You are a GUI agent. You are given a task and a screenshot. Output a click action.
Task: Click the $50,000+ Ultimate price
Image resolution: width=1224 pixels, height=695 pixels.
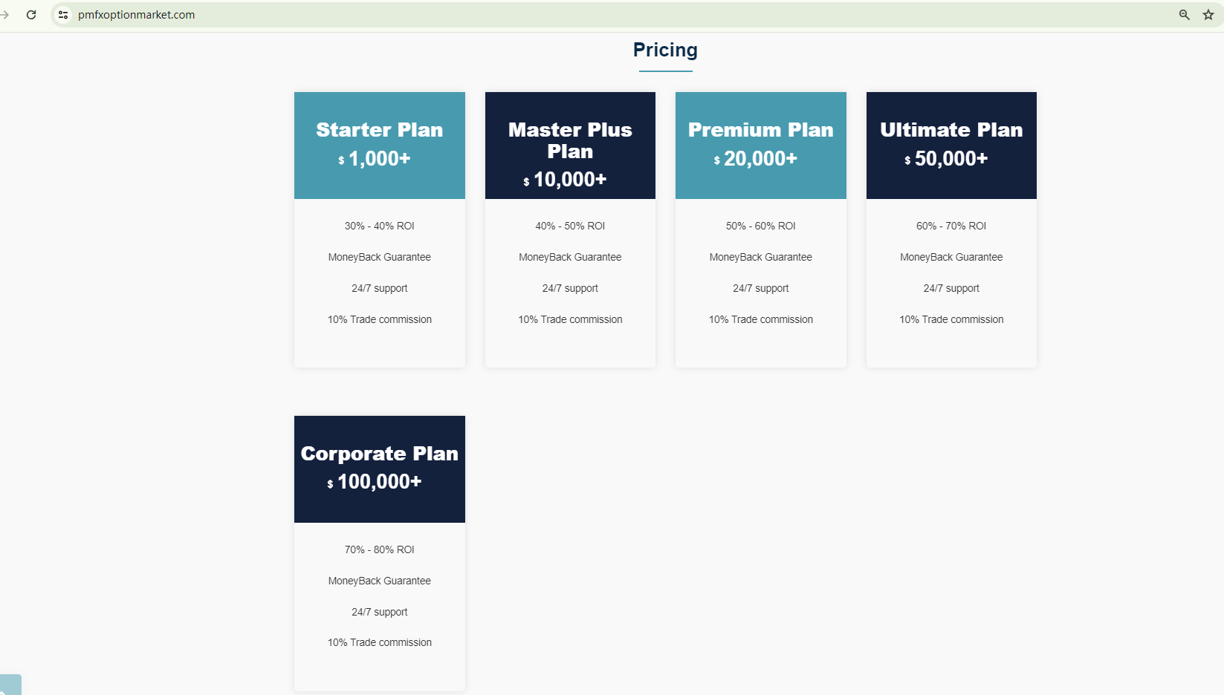coord(951,159)
